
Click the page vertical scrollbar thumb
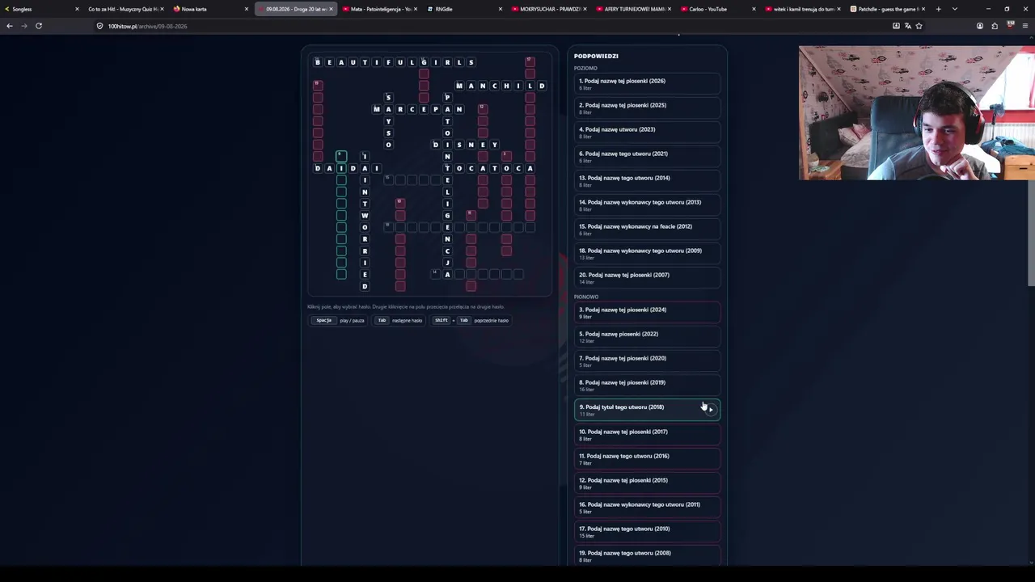click(x=1030, y=233)
